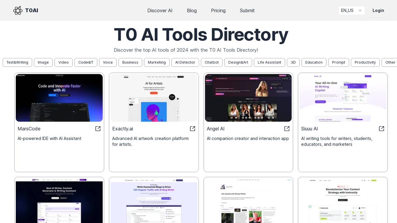Image resolution: width=397 pixels, height=223 pixels.
Task: Select the Voice category tag
Action: click(108, 62)
